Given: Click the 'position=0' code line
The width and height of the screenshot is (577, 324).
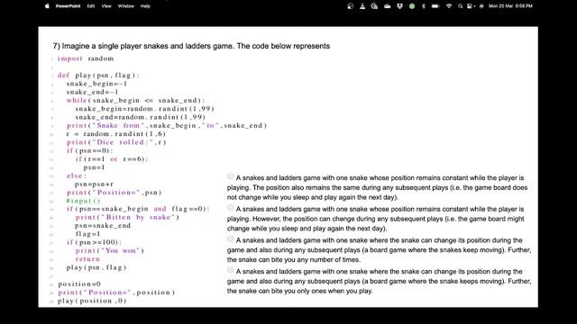Looking at the screenshot, I should click(79, 284).
